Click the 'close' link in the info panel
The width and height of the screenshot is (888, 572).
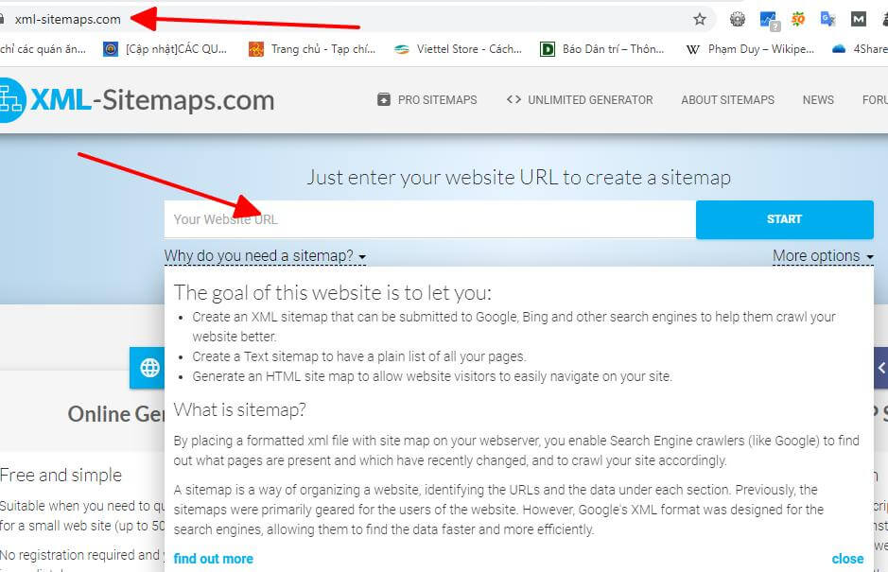(847, 559)
